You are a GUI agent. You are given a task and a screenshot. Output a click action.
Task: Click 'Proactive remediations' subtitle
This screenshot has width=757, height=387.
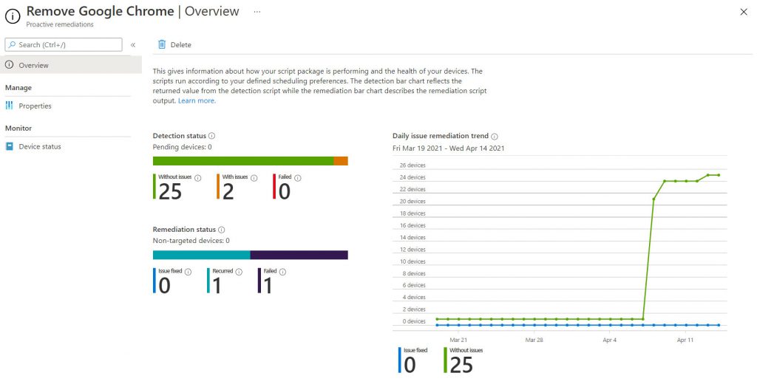coord(60,24)
